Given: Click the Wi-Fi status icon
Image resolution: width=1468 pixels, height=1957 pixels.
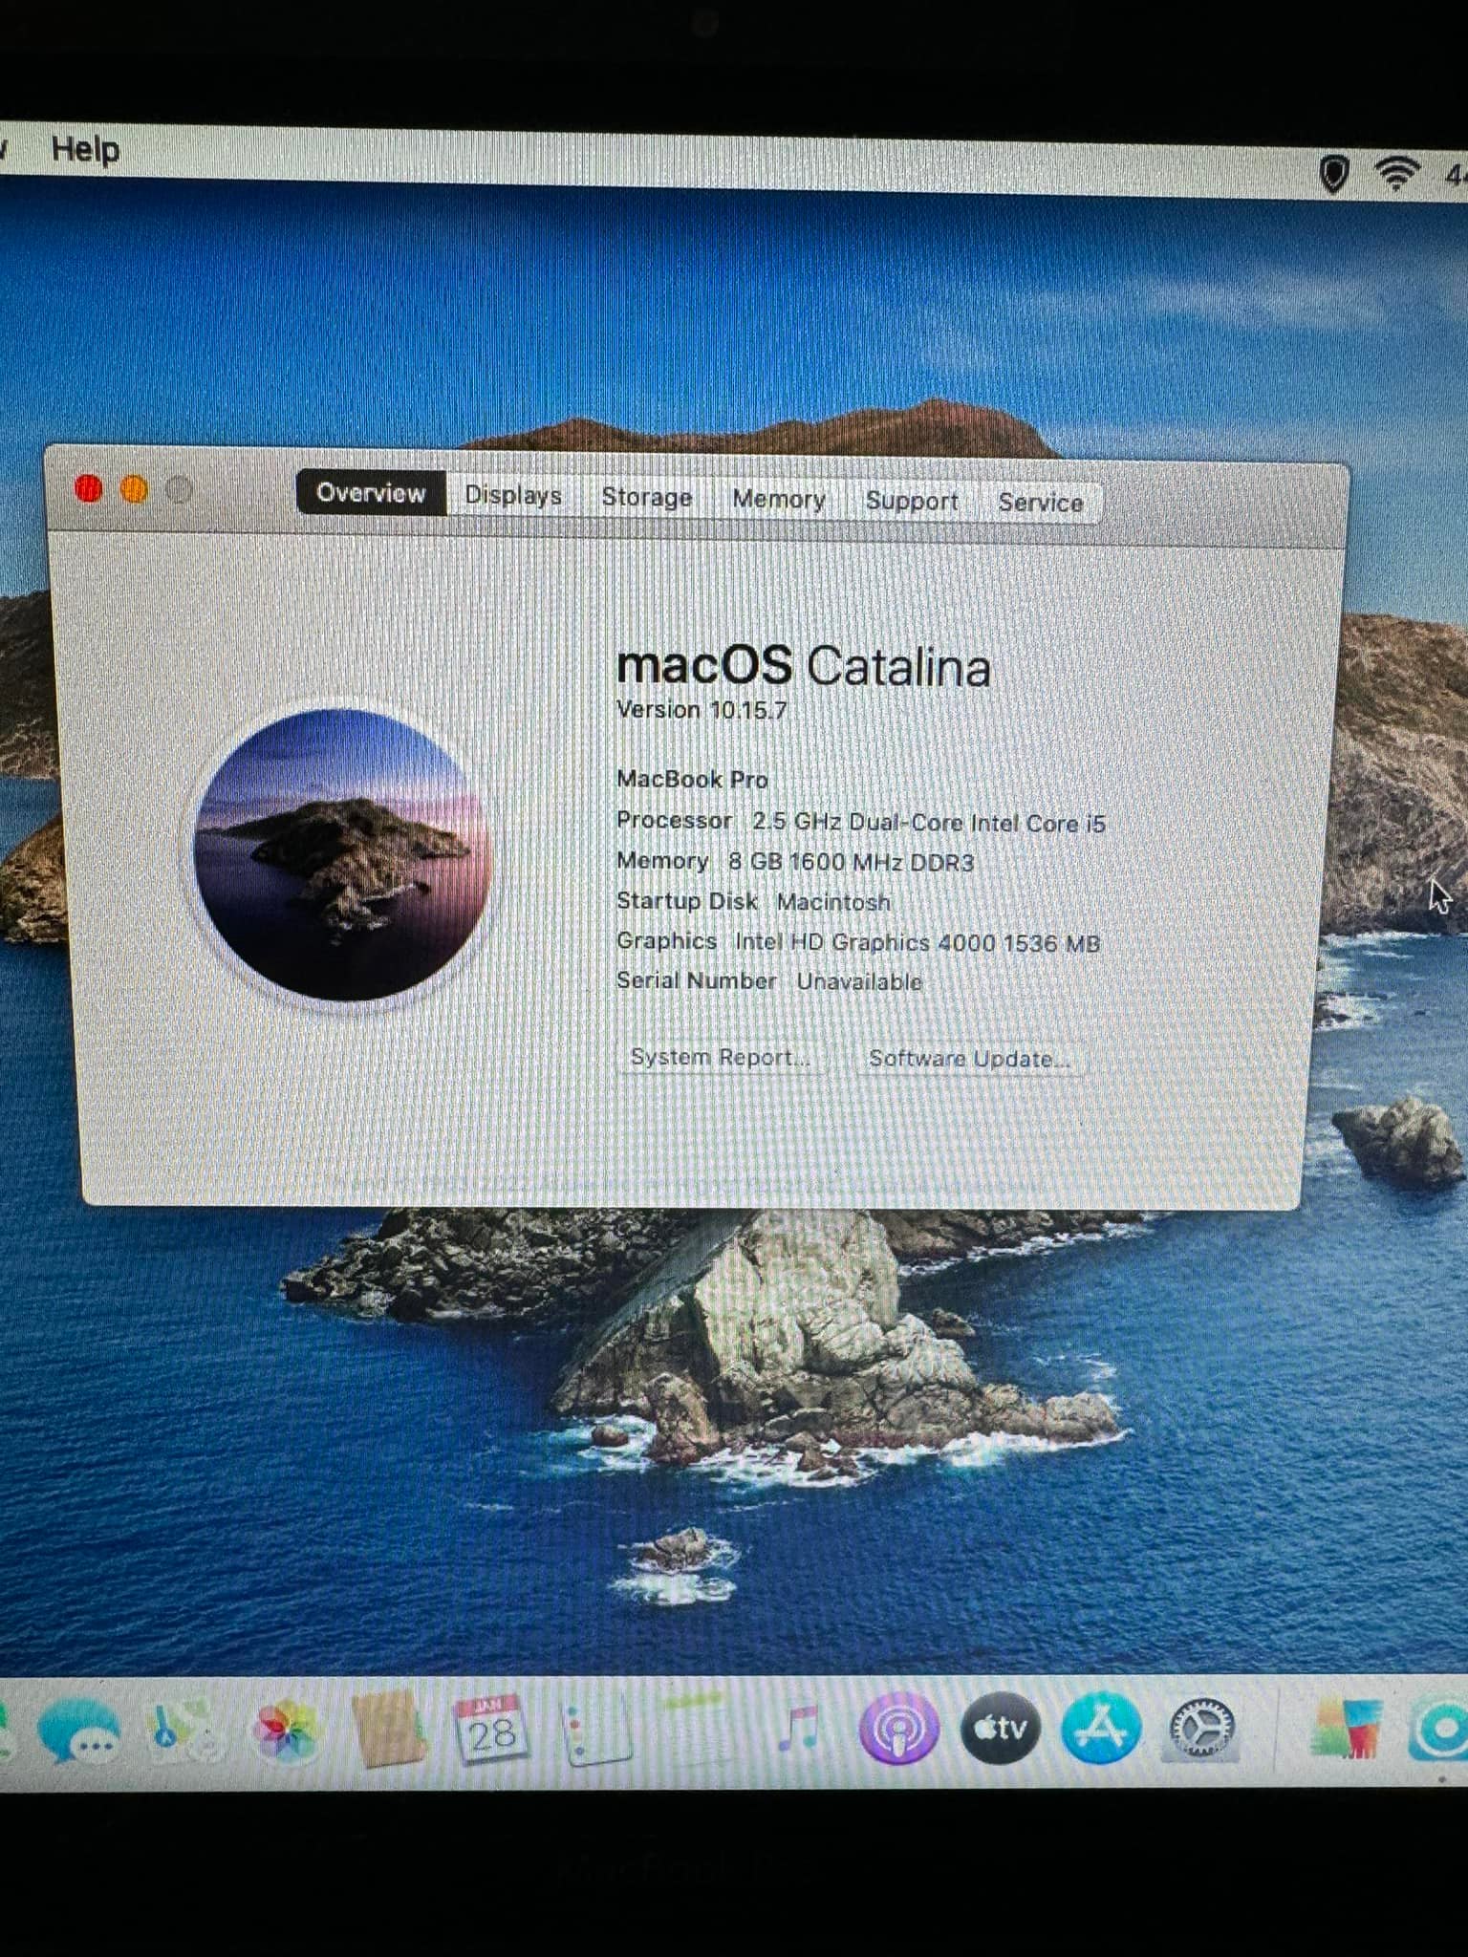Looking at the screenshot, I should tap(1395, 172).
